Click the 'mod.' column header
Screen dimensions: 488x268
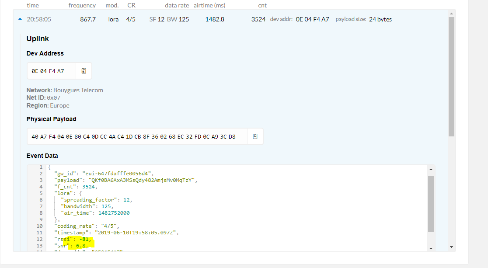tap(112, 5)
